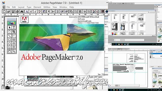
Task: Select the Pointer tool in the toolbox
Action: [x=9, y=28]
